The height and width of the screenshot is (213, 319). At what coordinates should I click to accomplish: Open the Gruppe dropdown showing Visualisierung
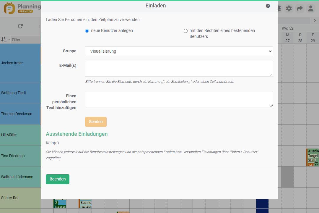[179, 51]
